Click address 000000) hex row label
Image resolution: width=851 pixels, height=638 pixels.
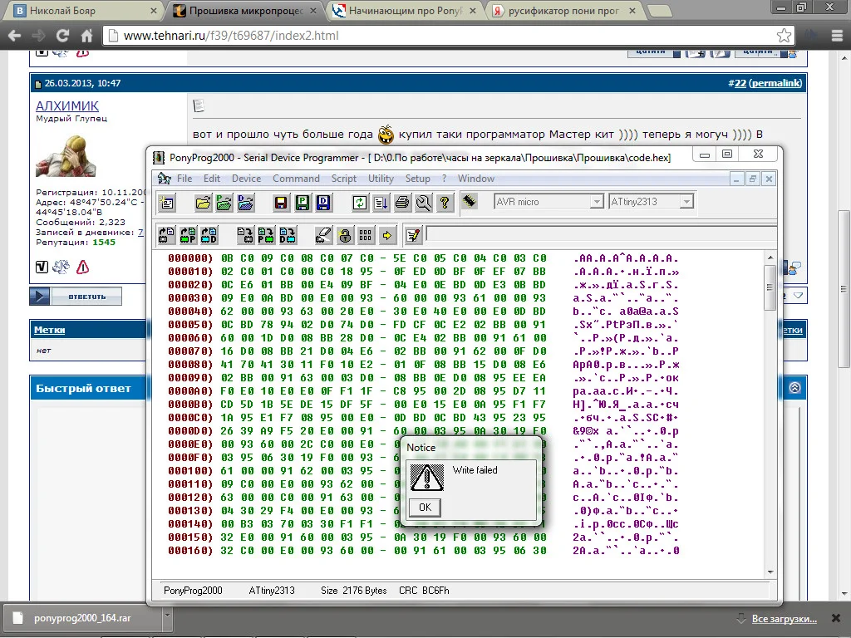click(190, 258)
